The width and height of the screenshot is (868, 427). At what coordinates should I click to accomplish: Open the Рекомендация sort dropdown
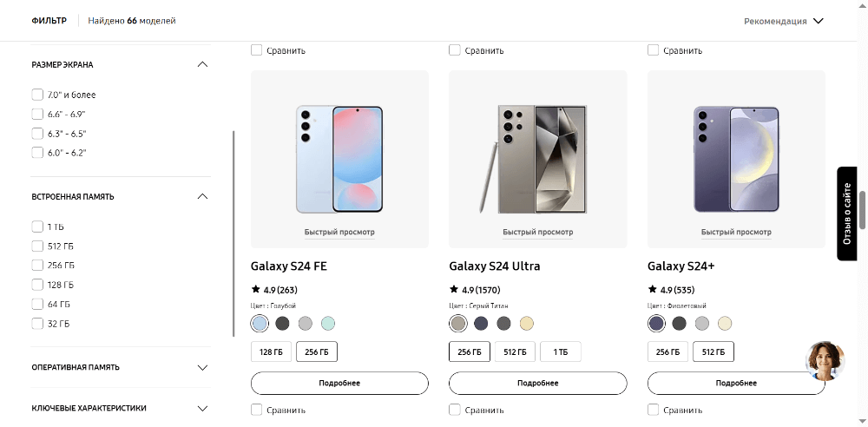pos(783,21)
